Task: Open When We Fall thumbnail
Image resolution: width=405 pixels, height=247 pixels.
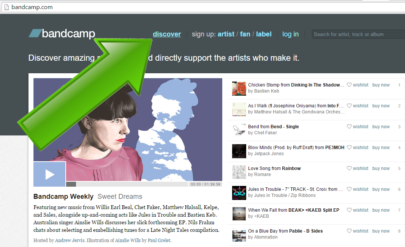Action: [239, 214]
